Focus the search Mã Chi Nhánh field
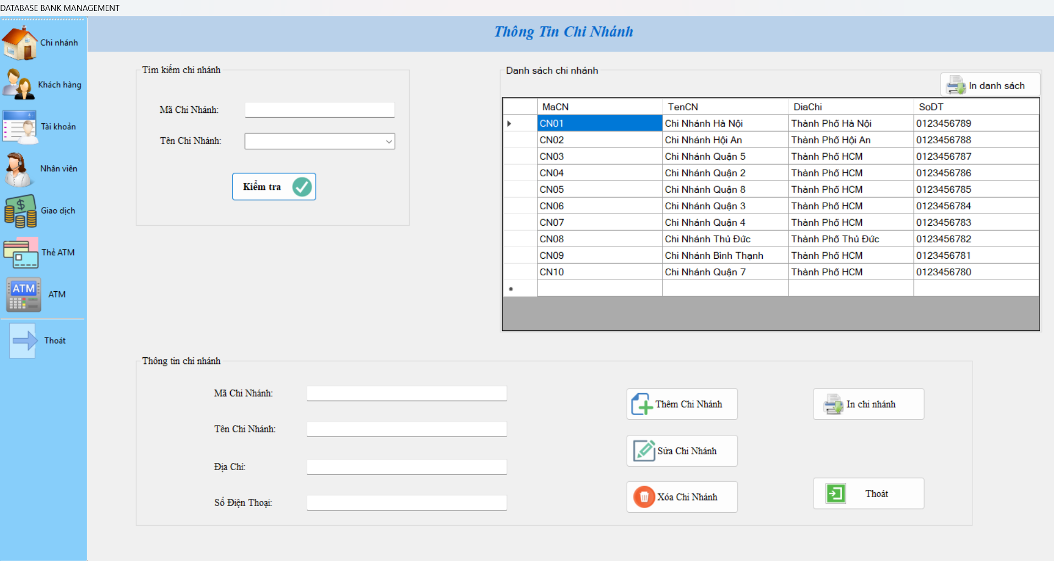Viewport: 1054px width, 561px height. coord(319,110)
